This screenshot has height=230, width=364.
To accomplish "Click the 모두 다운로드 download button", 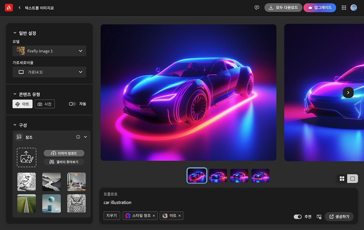I will [x=283, y=8].
